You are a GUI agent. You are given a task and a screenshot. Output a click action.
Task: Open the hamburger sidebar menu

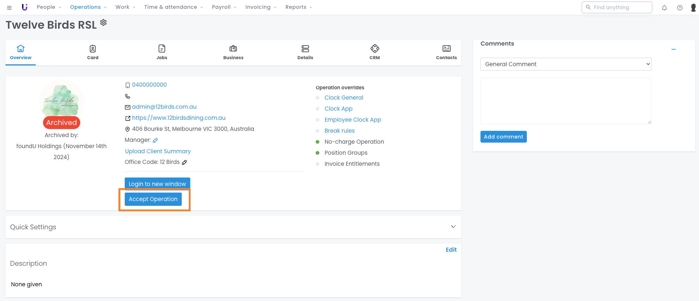(x=9, y=7)
